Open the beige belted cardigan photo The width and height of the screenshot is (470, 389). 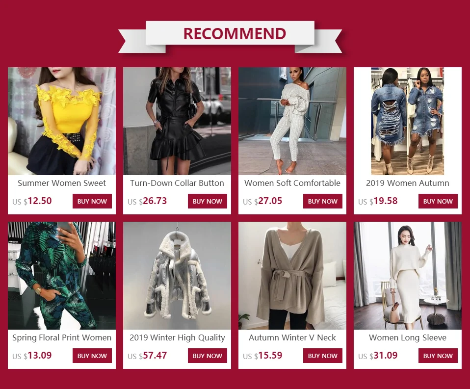(x=292, y=276)
